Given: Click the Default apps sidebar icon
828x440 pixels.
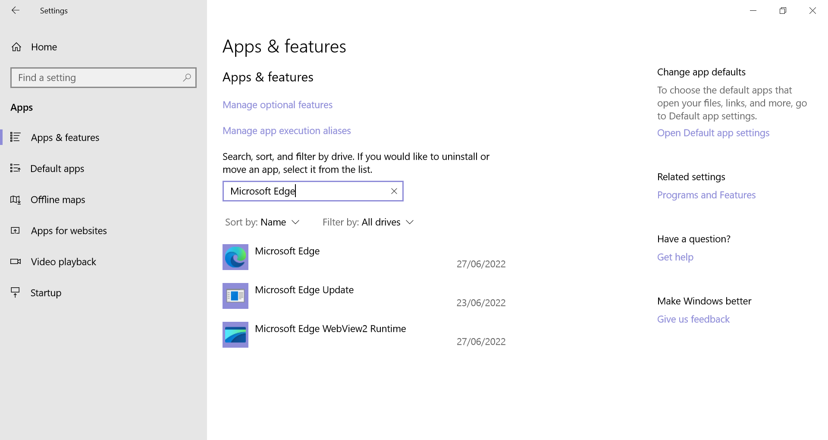Looking at the screenshot, I should point(16,168).
